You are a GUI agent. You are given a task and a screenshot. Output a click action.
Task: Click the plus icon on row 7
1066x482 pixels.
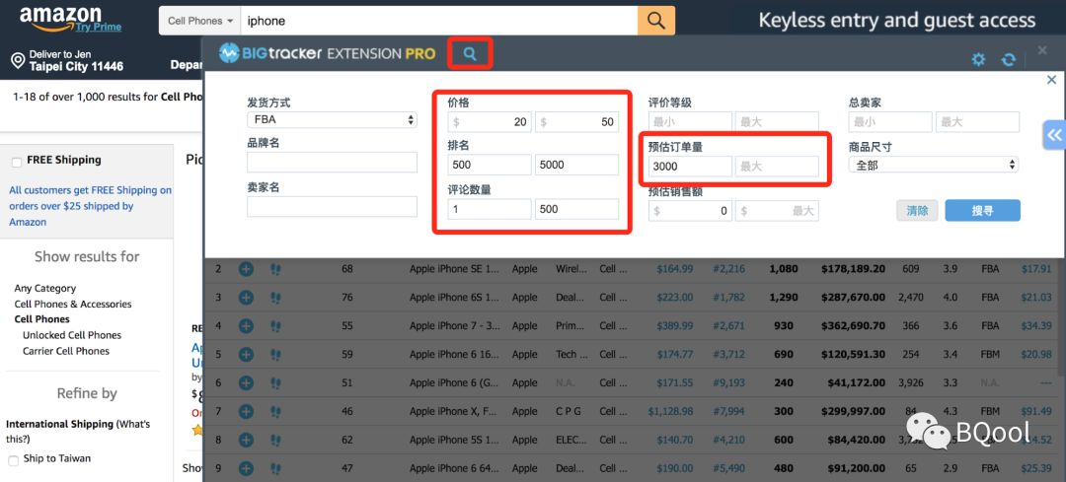point(246,411)
